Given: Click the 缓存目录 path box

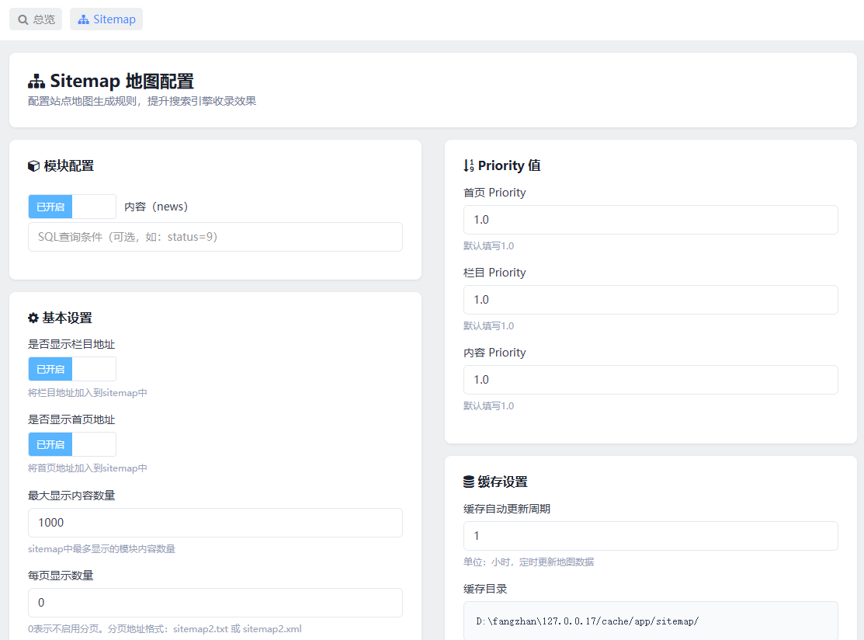Looking at the screenshot, I should [651, 621].
